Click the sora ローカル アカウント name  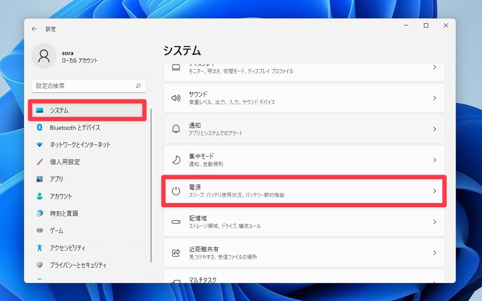pos(80,57)
